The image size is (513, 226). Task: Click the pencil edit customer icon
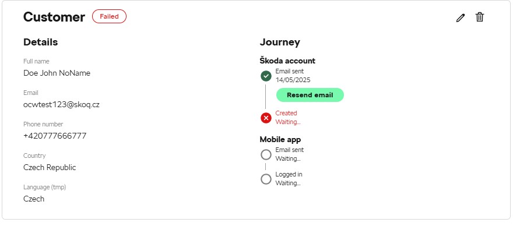click(x=461, y=17)
